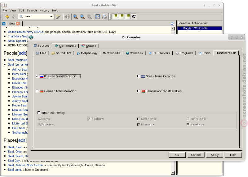This screenshot has width=248, height=177.
Task: Open the History menu
Action: tap(44, 11)
